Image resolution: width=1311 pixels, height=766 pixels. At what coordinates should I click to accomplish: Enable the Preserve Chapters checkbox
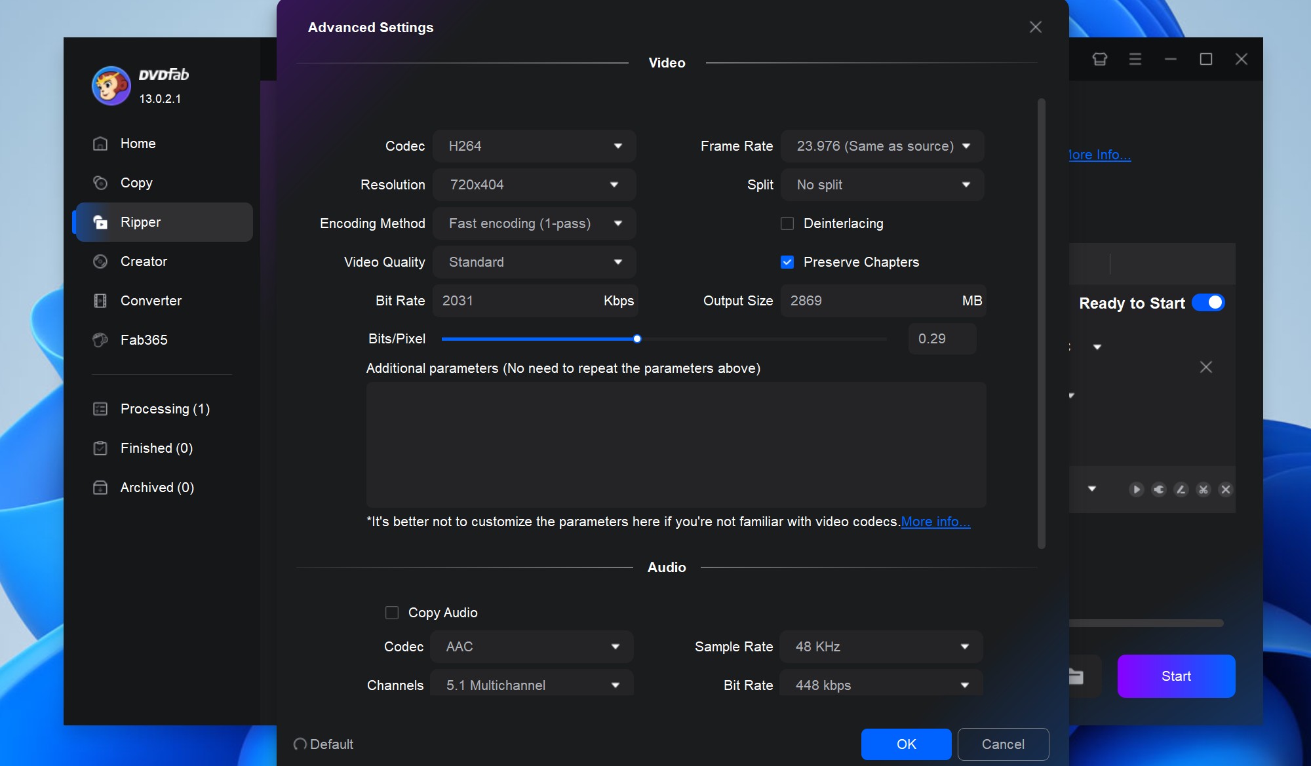pyautogui.click(x=787, y=261)
